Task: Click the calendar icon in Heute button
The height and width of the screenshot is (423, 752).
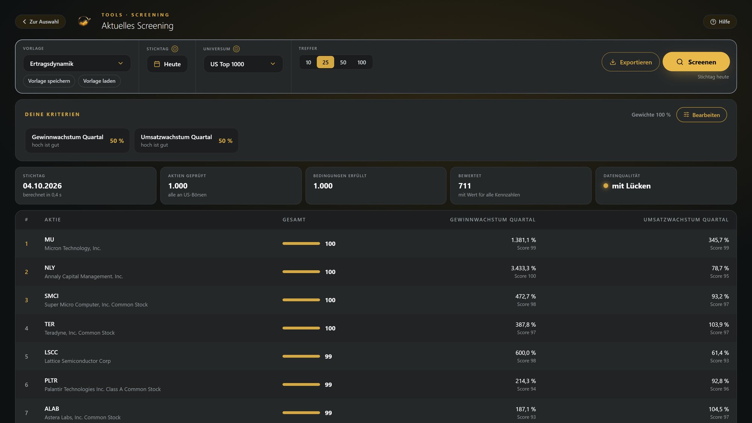Action: (x=157, y=64)
